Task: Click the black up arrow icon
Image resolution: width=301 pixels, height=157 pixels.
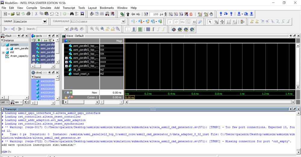Action: click(128, 14)
